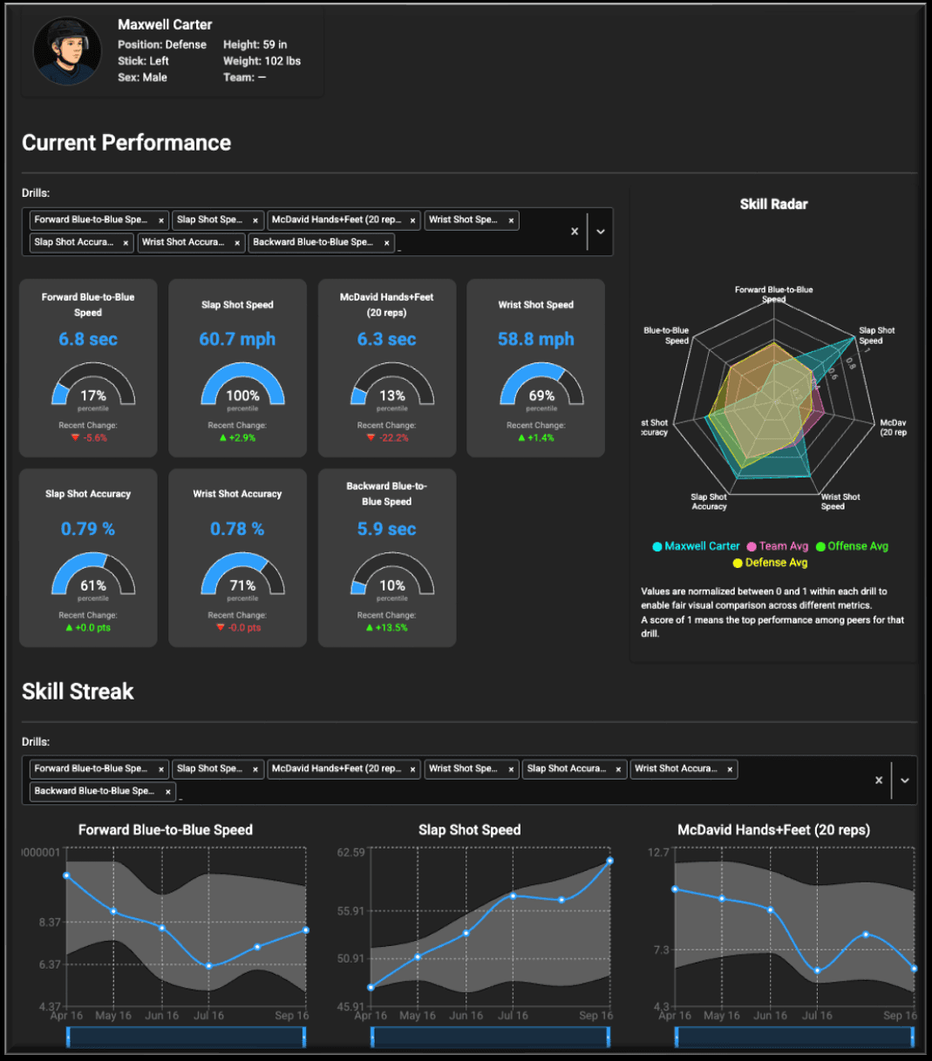Remove the Slap Shot Speed drill chip
This screenshot has height=1061, width=932.
[255, 220]
